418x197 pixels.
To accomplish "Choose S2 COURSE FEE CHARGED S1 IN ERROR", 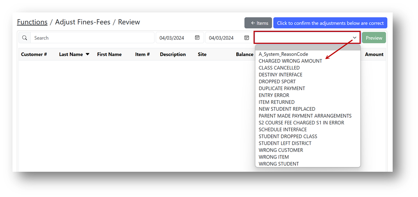I will pos(301,123).
